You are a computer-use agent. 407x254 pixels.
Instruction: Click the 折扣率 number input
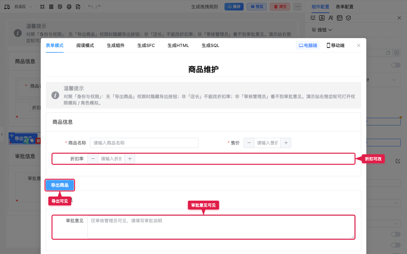coord(111,159)
